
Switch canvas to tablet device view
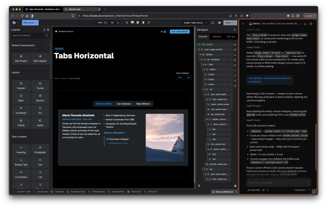click(x=138, y=23)
